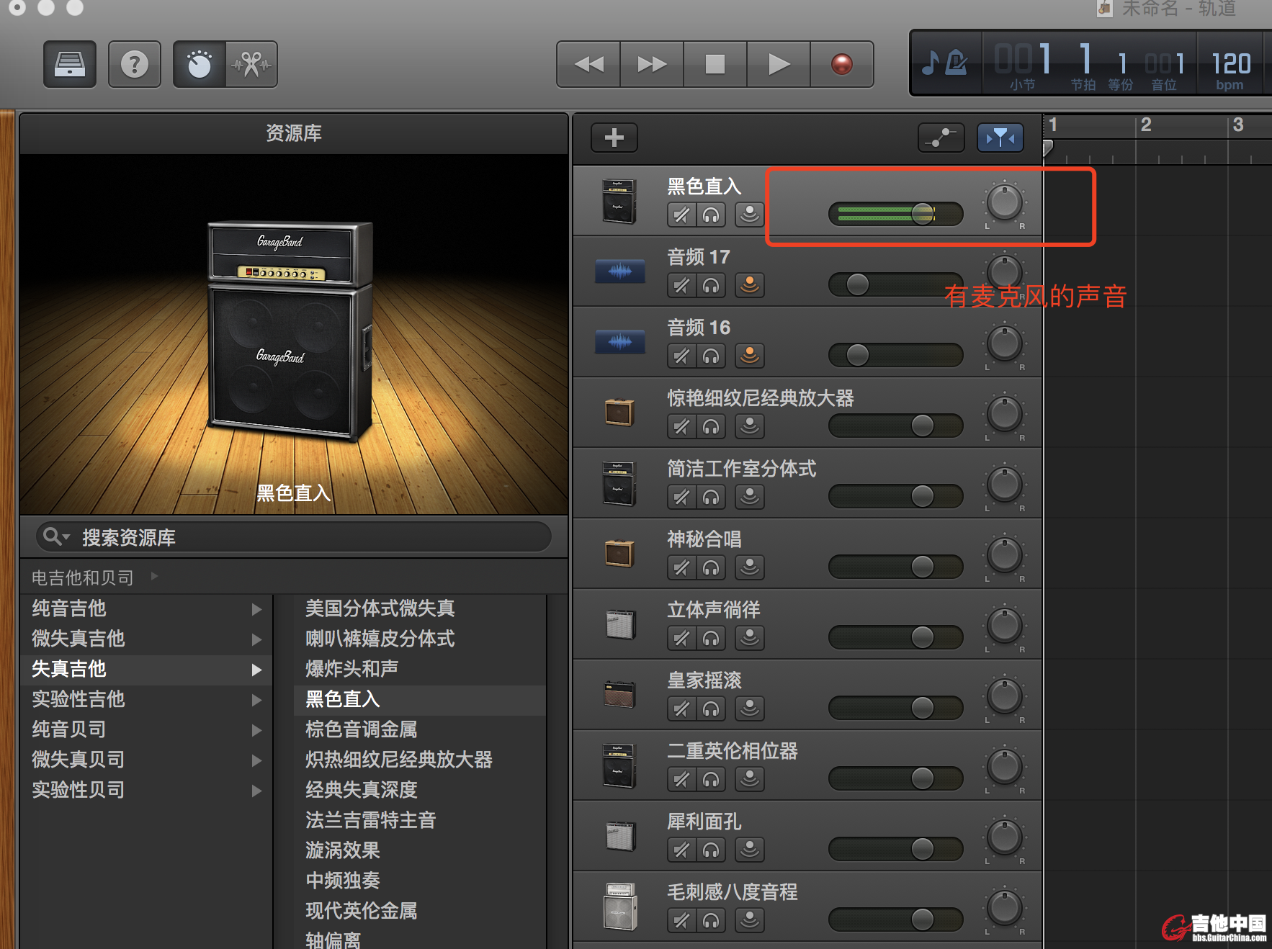Expand 失真吉他 category
Viewport: 1272px width, 949px height.
click(x=256, y=670)
